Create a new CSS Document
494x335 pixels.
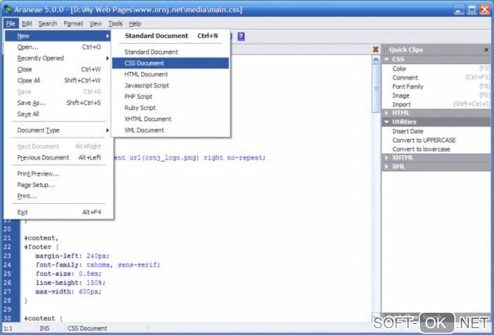point(170,63)
